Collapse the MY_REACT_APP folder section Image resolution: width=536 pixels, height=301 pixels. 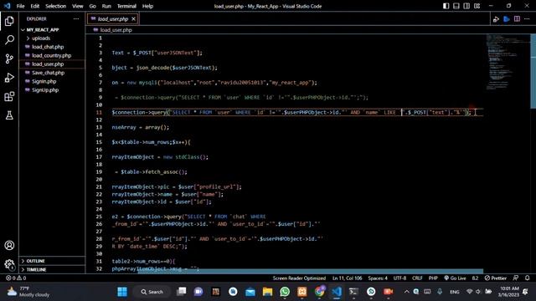point(52,30)
